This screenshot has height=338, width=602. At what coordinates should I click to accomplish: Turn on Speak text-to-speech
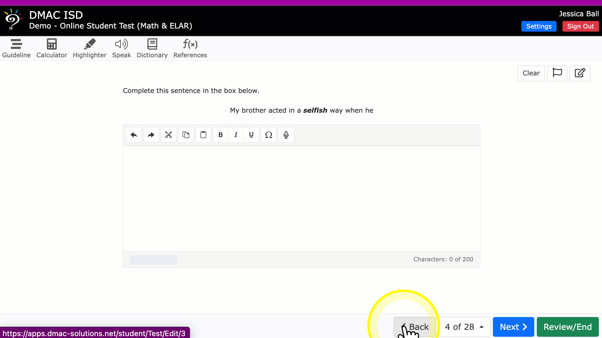point(121,49)
